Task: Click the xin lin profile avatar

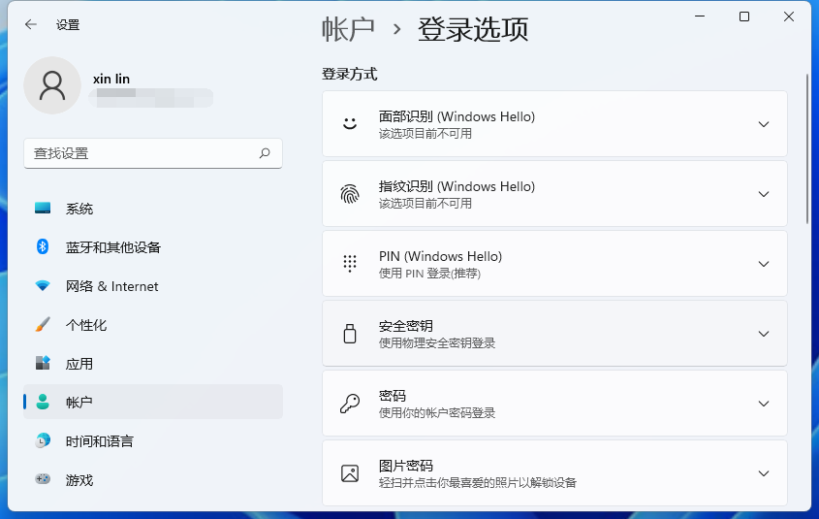Action: click(x=52, y=85)
